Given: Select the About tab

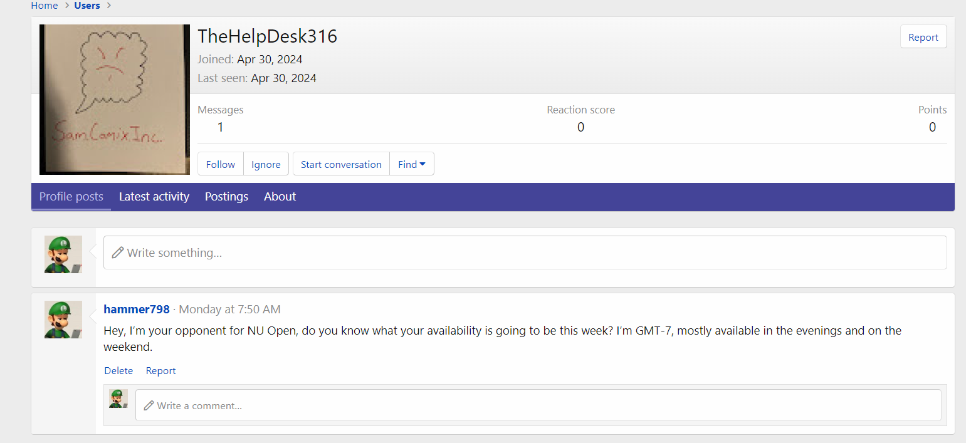Looking at the screenshot, I should [280, 197].
